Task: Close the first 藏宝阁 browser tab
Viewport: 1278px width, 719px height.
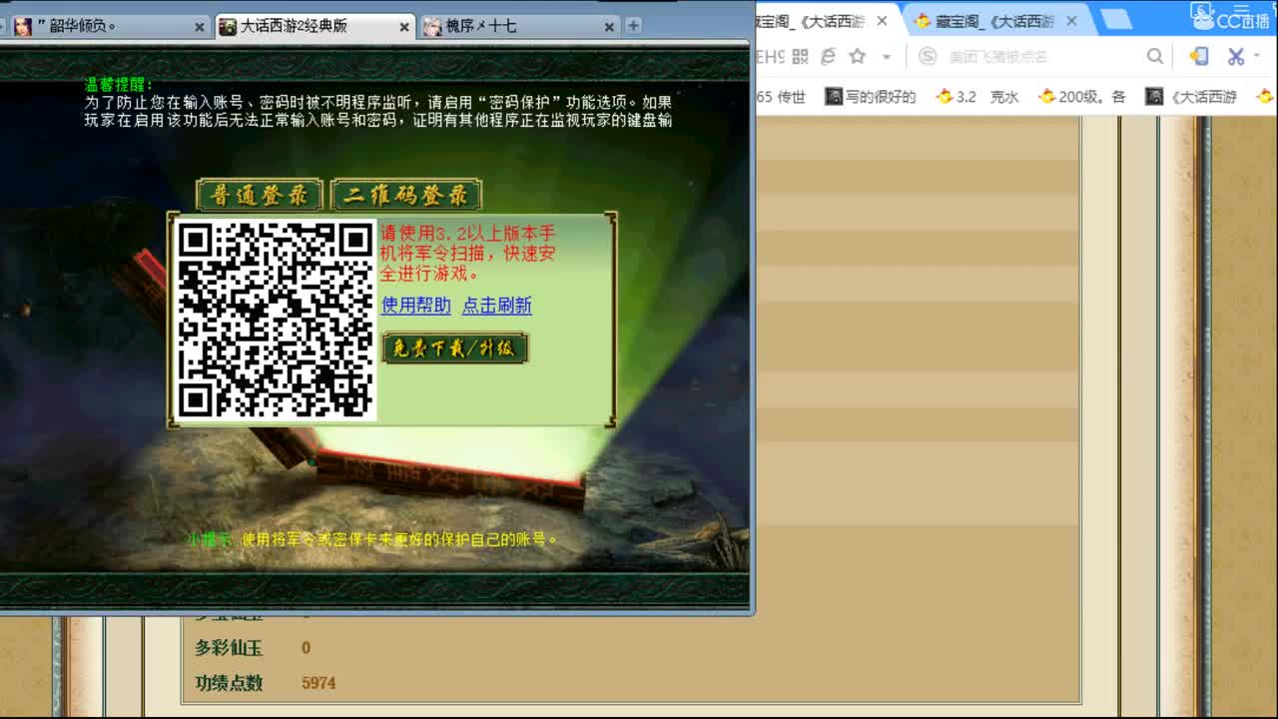Action: coord(882,20)
